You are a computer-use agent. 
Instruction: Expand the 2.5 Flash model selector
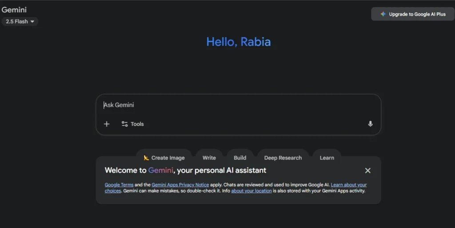click(20, 21)
